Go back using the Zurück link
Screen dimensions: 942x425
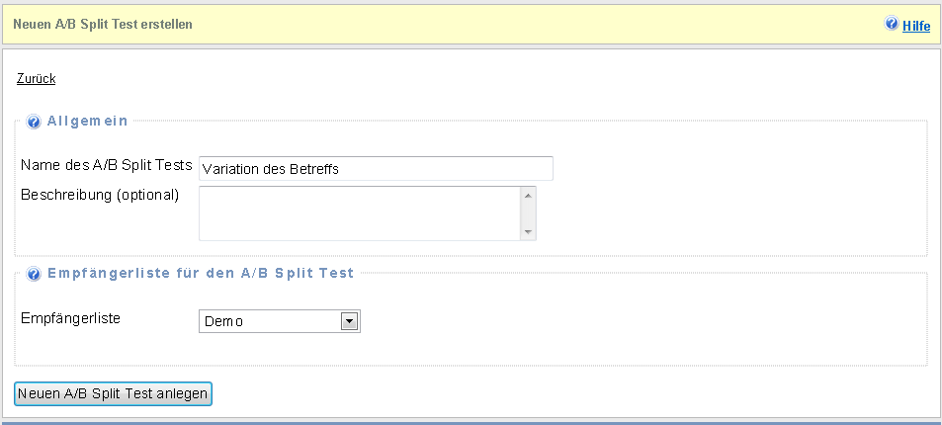coord(36,78)
